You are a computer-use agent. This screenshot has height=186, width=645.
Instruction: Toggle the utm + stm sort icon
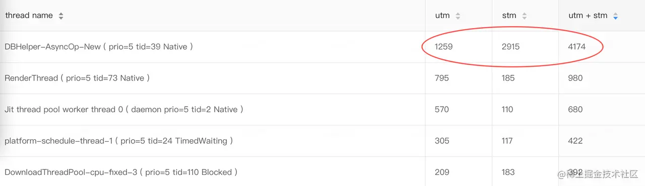[615, 16]
